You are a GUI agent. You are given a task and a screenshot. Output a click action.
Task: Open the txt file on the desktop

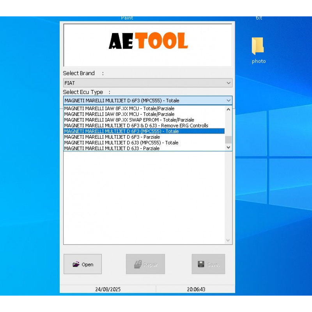259,18
